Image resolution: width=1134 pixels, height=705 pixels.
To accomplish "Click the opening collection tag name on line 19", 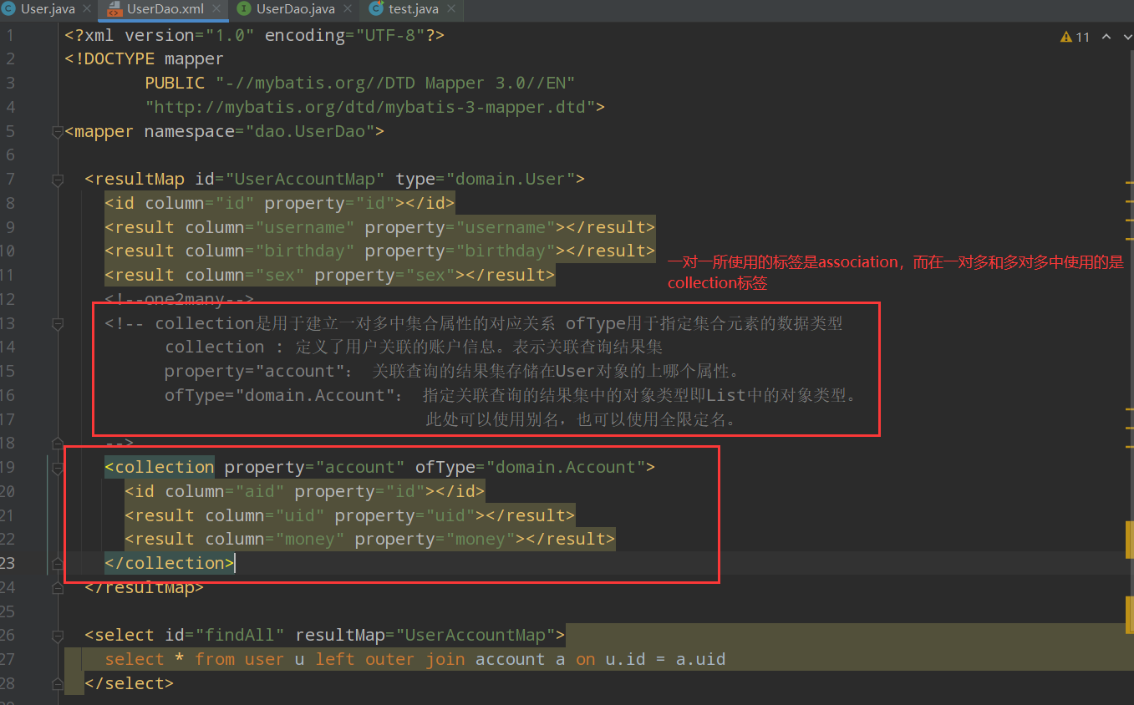I will point(165,467).
